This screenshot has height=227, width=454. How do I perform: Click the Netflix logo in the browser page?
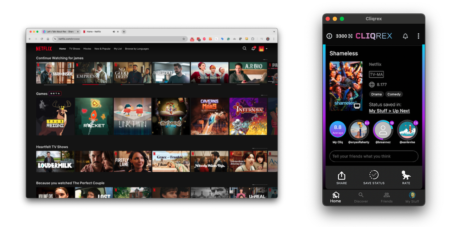(44, 49)
